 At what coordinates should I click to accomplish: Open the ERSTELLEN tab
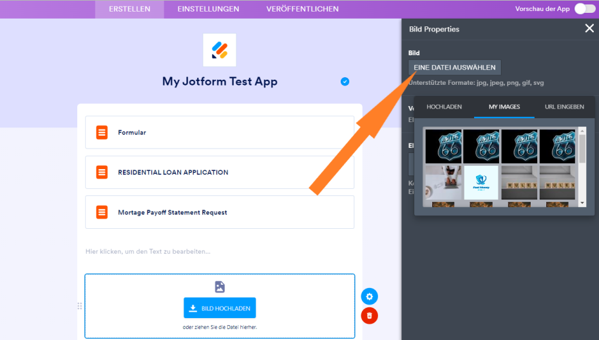pos(129,9)
